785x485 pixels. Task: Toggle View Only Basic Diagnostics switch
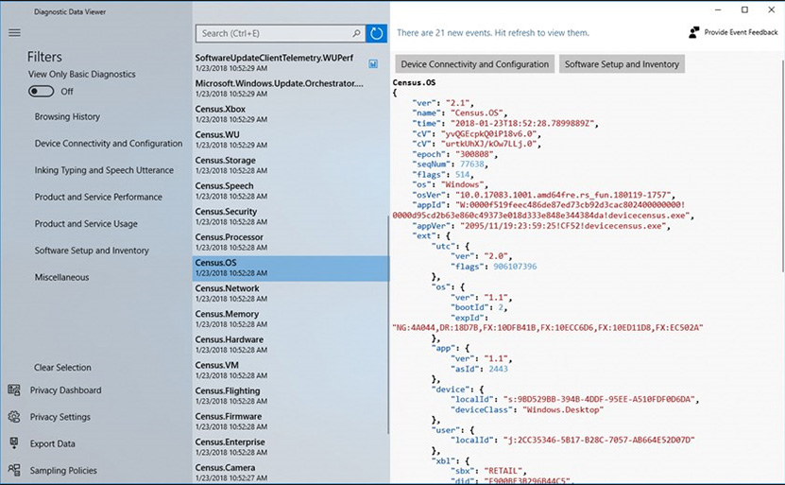pyautogui.click(x=41, y=92)
